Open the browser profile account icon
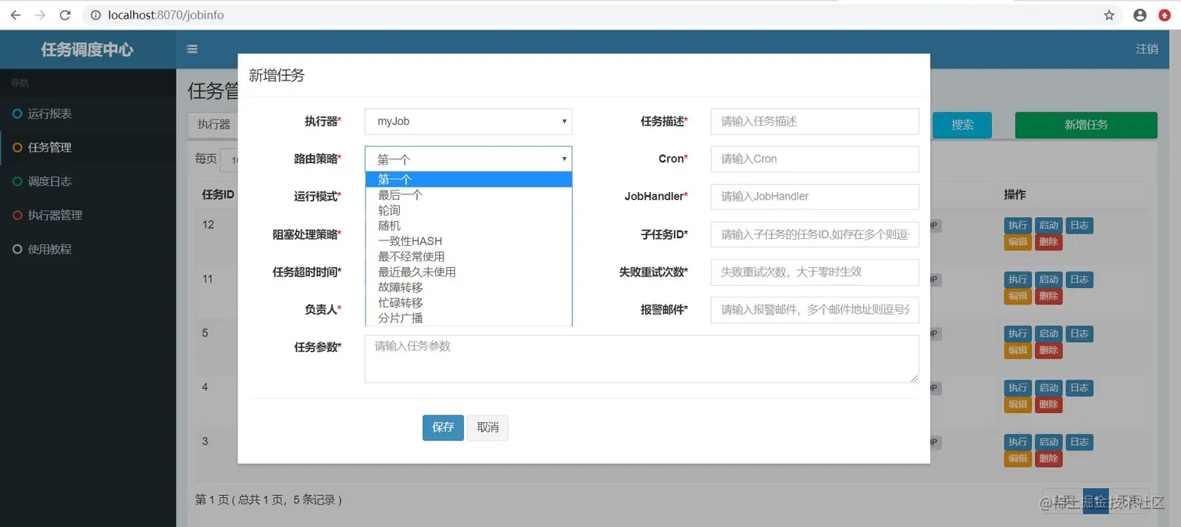 [1140, 15]
